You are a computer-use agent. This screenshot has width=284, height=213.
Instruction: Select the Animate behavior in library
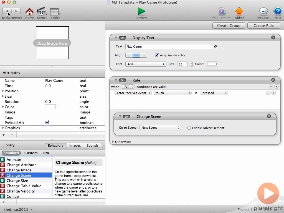26,159
